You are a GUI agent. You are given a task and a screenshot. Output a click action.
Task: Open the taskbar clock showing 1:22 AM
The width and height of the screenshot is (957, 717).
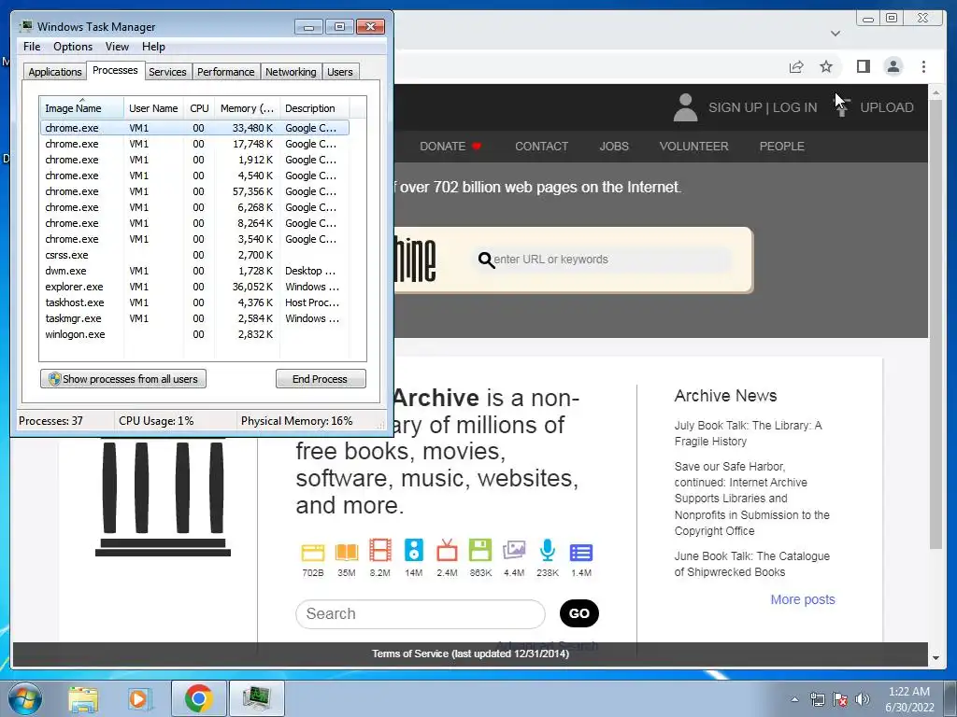(x=909, y=699)
